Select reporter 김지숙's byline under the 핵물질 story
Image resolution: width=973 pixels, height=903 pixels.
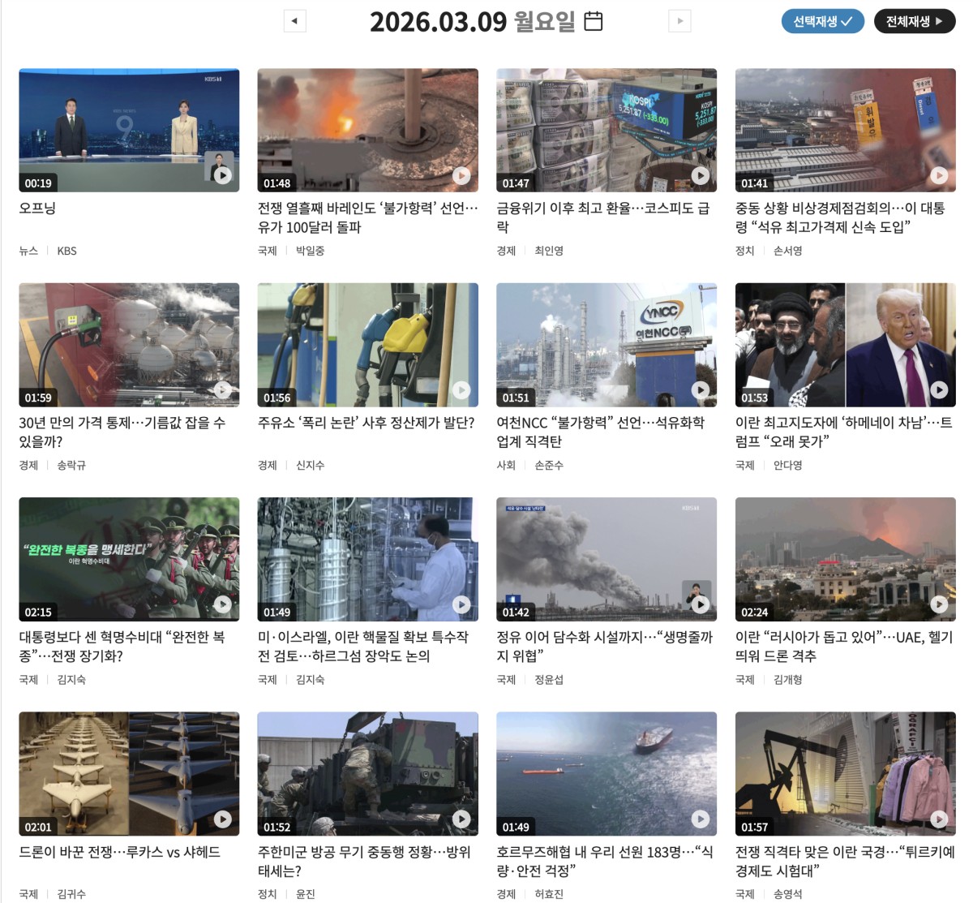point(312,680)
